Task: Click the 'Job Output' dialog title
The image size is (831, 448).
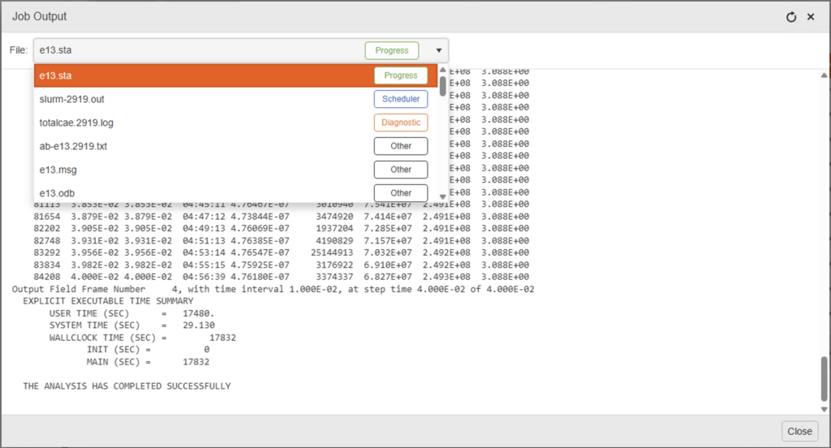Action: click(40, 16)
